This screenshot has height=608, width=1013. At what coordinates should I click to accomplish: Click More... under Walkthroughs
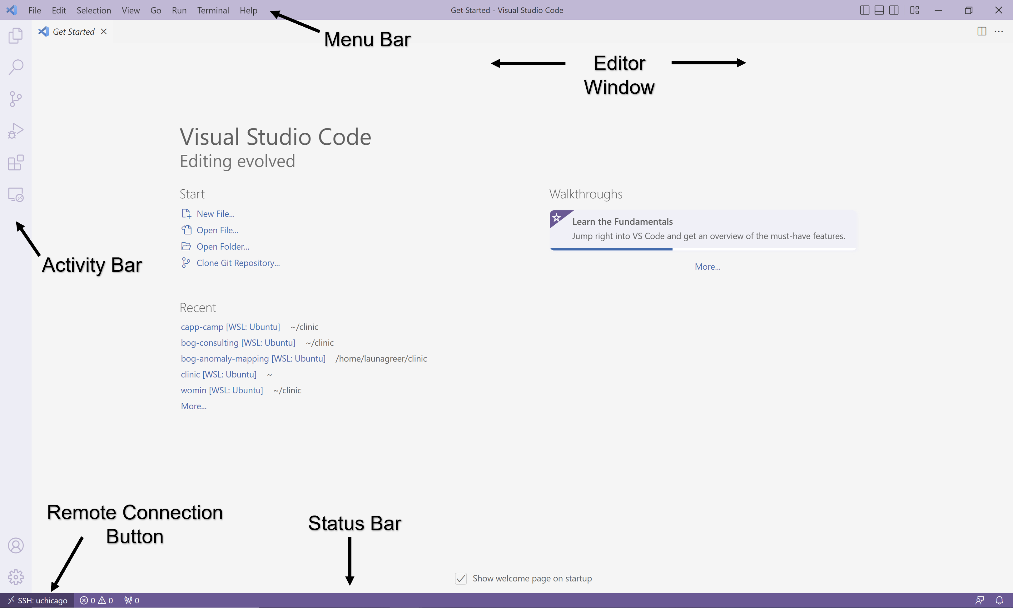708,267
